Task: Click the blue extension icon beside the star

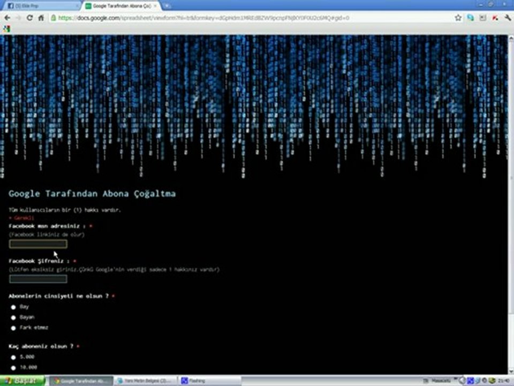Action: [x=471, y=18]
